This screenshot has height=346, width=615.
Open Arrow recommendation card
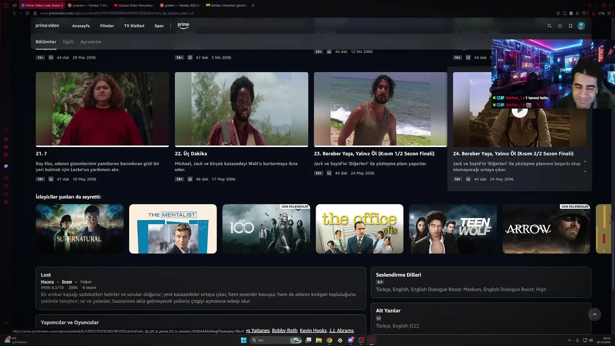pos(546,229)
